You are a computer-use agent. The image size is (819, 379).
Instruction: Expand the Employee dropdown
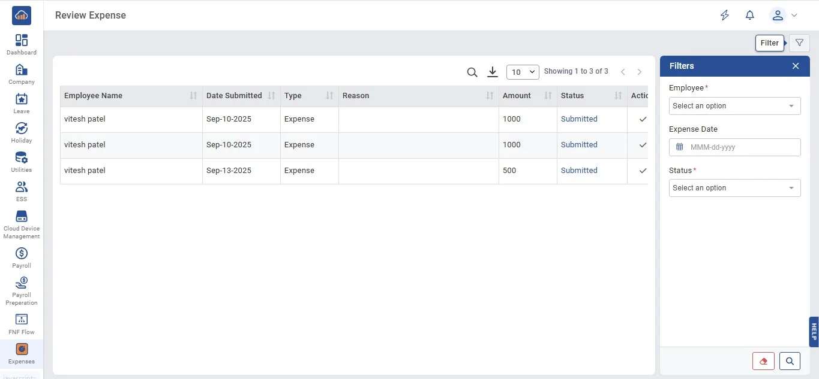tap(734, 106)
